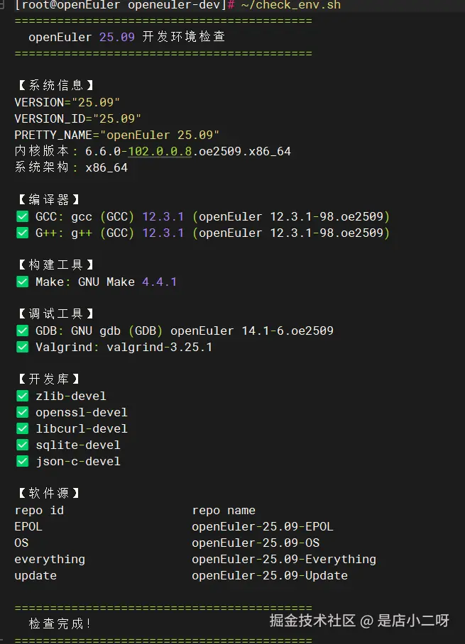The width and height of the screenshot is (465, 644).
Task: Click the green check next to Make
Action: click(22, 282)
